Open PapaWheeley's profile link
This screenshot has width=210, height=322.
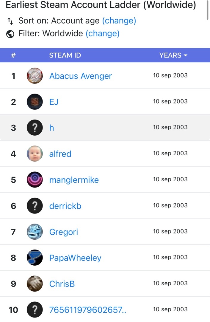[x=75, y=258]
